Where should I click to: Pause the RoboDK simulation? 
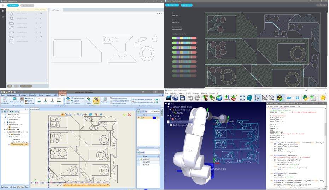pyautogui.click(x=297, y=98)
